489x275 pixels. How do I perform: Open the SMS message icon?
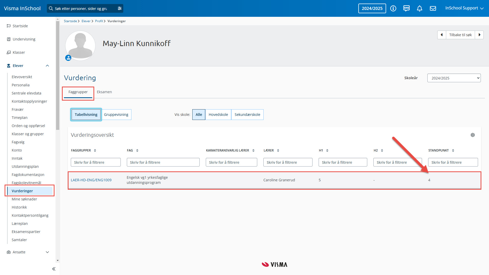pyautogui.click(x=406, y=8)
